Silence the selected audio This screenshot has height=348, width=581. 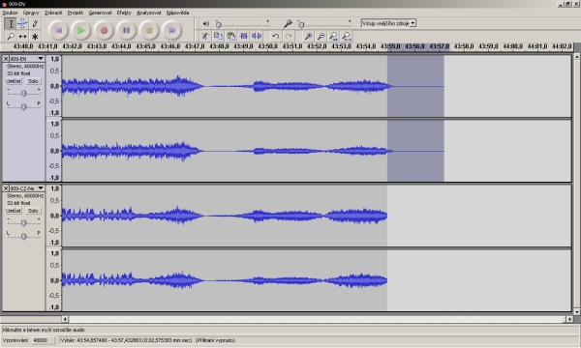257,36
